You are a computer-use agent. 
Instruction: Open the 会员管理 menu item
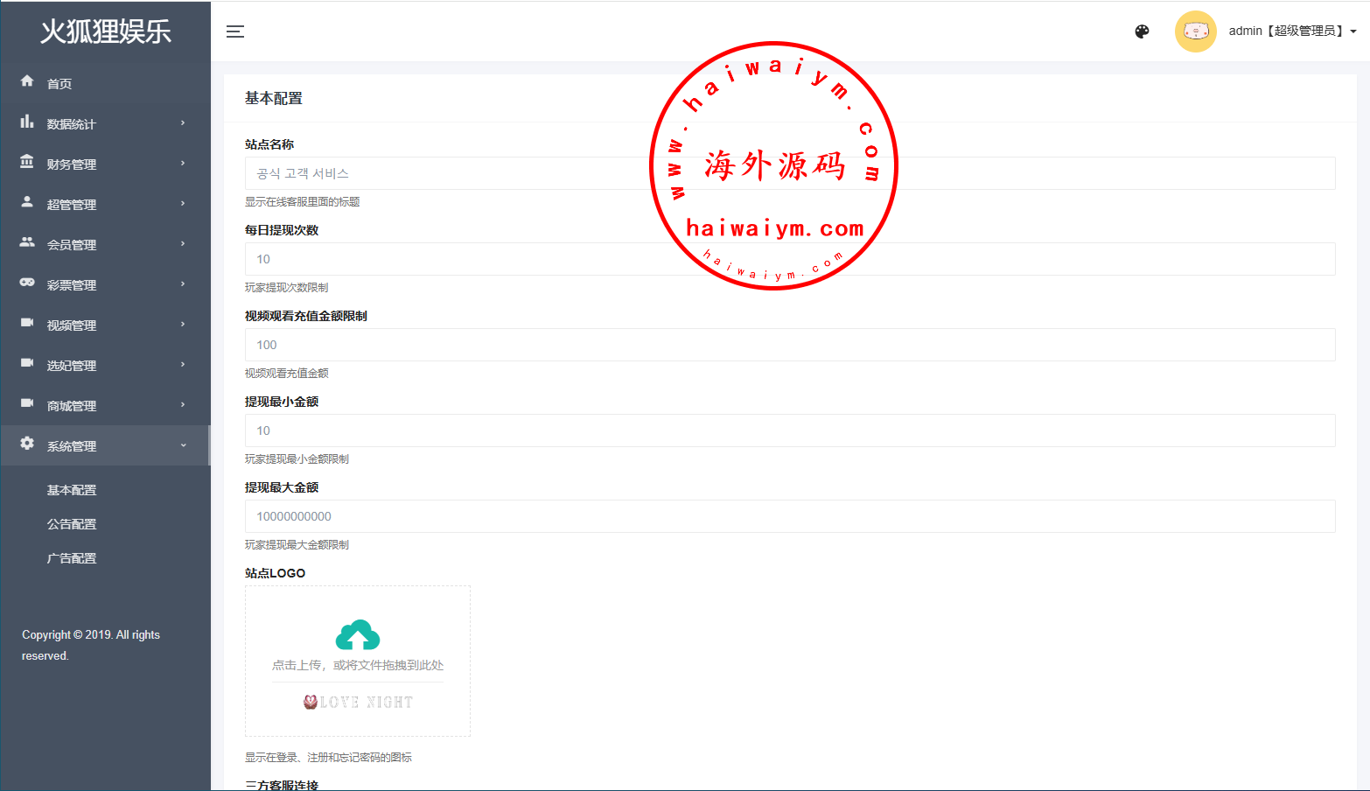coord(105,244)
